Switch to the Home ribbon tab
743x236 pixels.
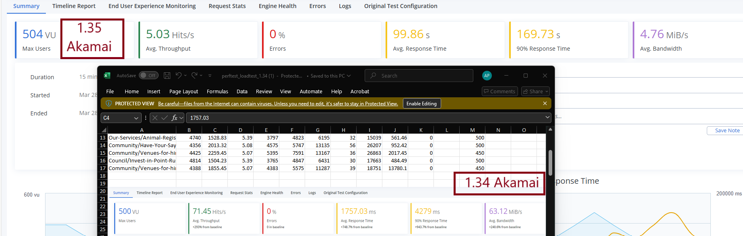coord(132,92)
